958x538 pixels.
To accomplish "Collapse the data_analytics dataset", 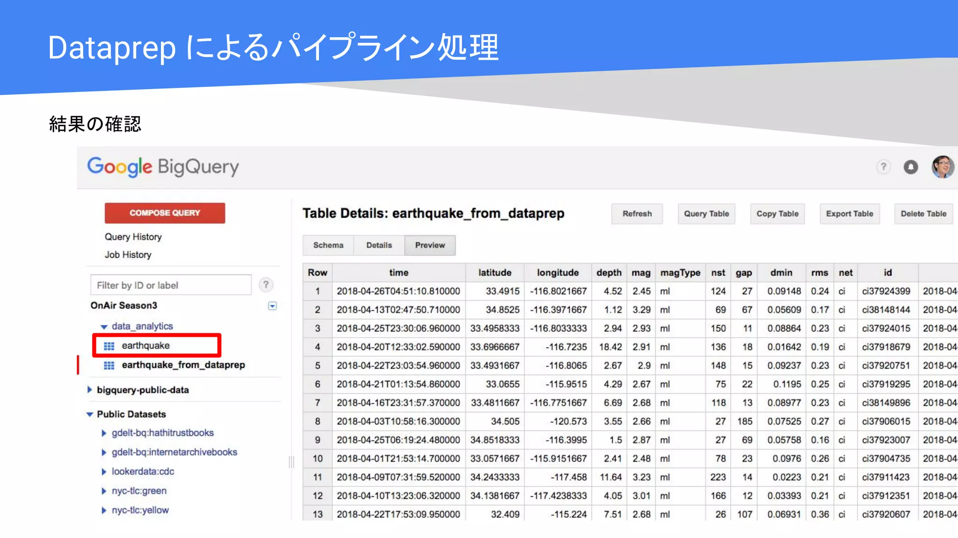I will point(104,326).
